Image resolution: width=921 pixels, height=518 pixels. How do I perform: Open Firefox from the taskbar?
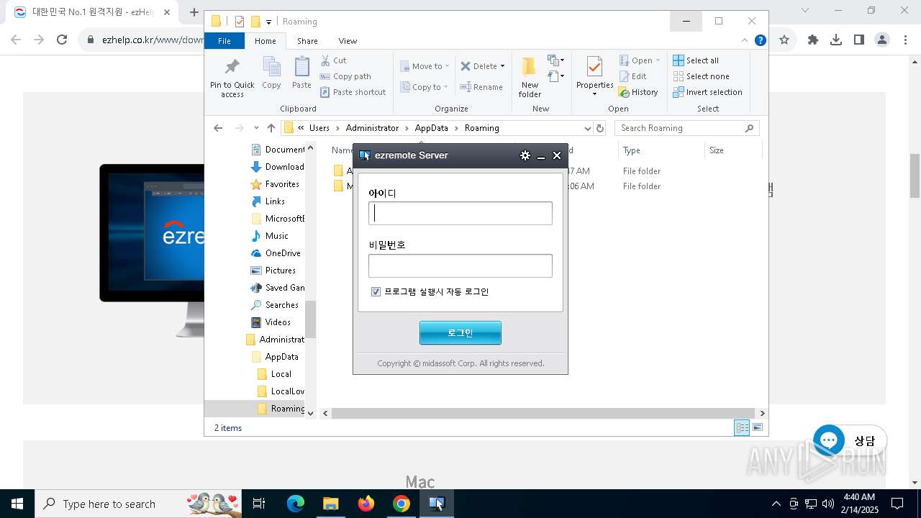tap(366, 504)
